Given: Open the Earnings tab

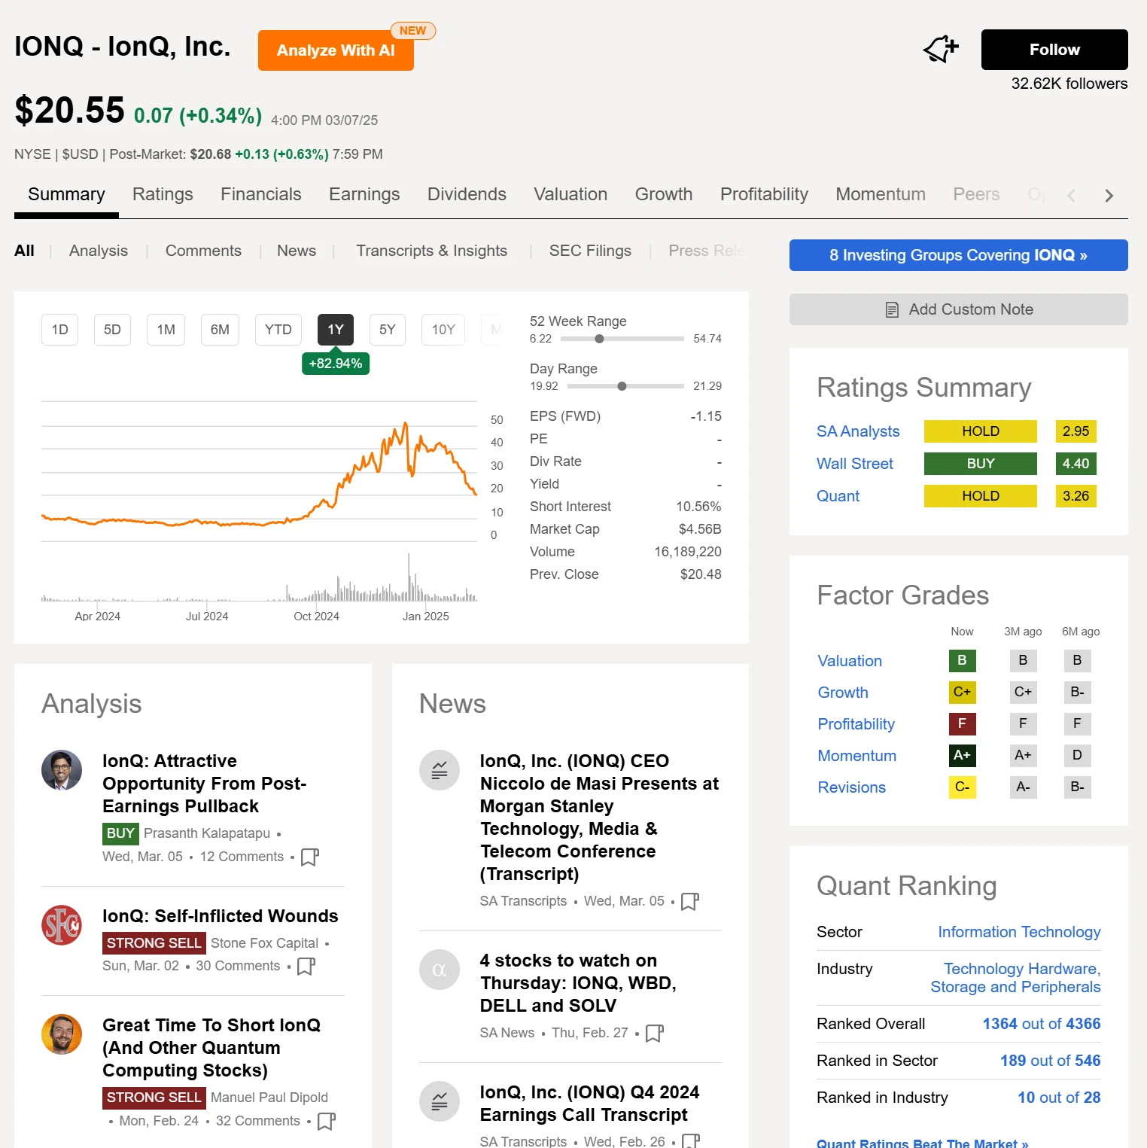Looking at the screenshot, I should tap(364, 194).
